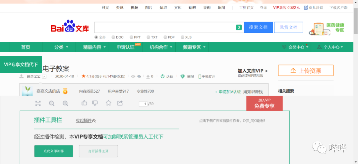Image resolution: width=358 pixels, height=164 pixels.
Task: Click the thumbs-up like icon
Action: pyautogui.click(x=84, y=103)
